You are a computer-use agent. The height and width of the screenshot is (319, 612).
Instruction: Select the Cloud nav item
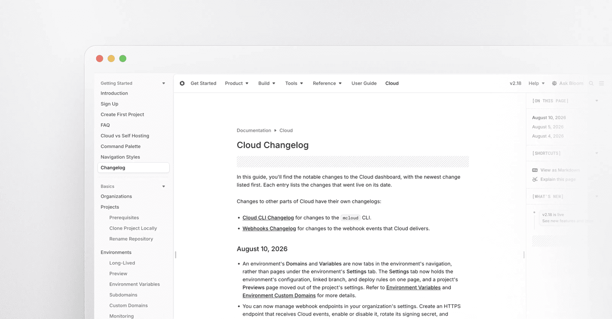coord(392,83)
